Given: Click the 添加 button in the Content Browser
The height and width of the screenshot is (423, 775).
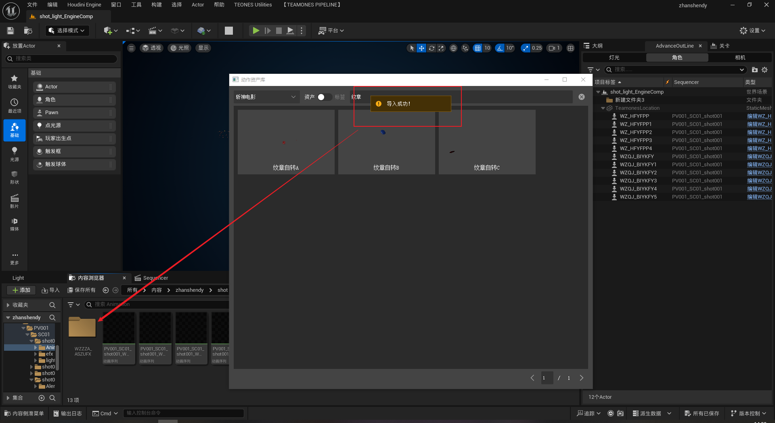Looking at the screenshot, I should (x=21, y=290).
